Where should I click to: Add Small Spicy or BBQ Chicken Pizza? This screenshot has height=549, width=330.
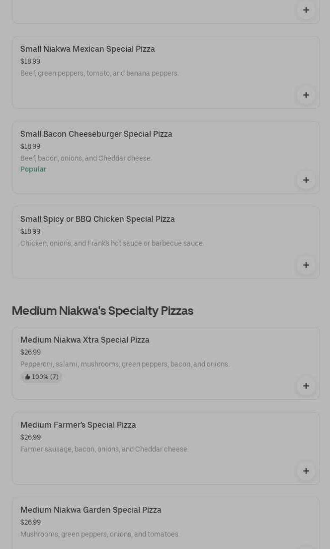pos(306,265)
